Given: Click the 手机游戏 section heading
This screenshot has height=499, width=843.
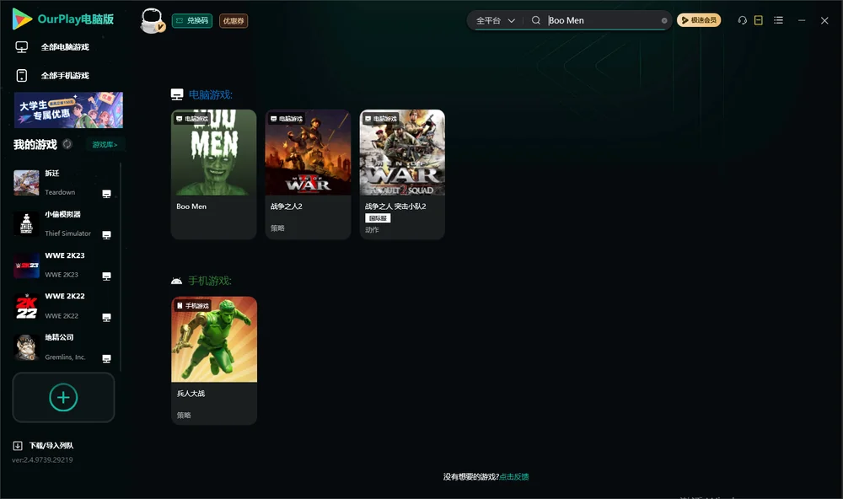Looking at the screenshot, I should [210, 282].
